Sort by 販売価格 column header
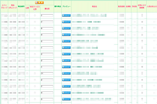157x104 pixels. pos(121,6)
